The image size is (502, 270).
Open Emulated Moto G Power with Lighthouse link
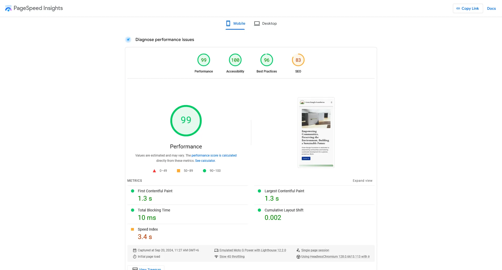253,250
